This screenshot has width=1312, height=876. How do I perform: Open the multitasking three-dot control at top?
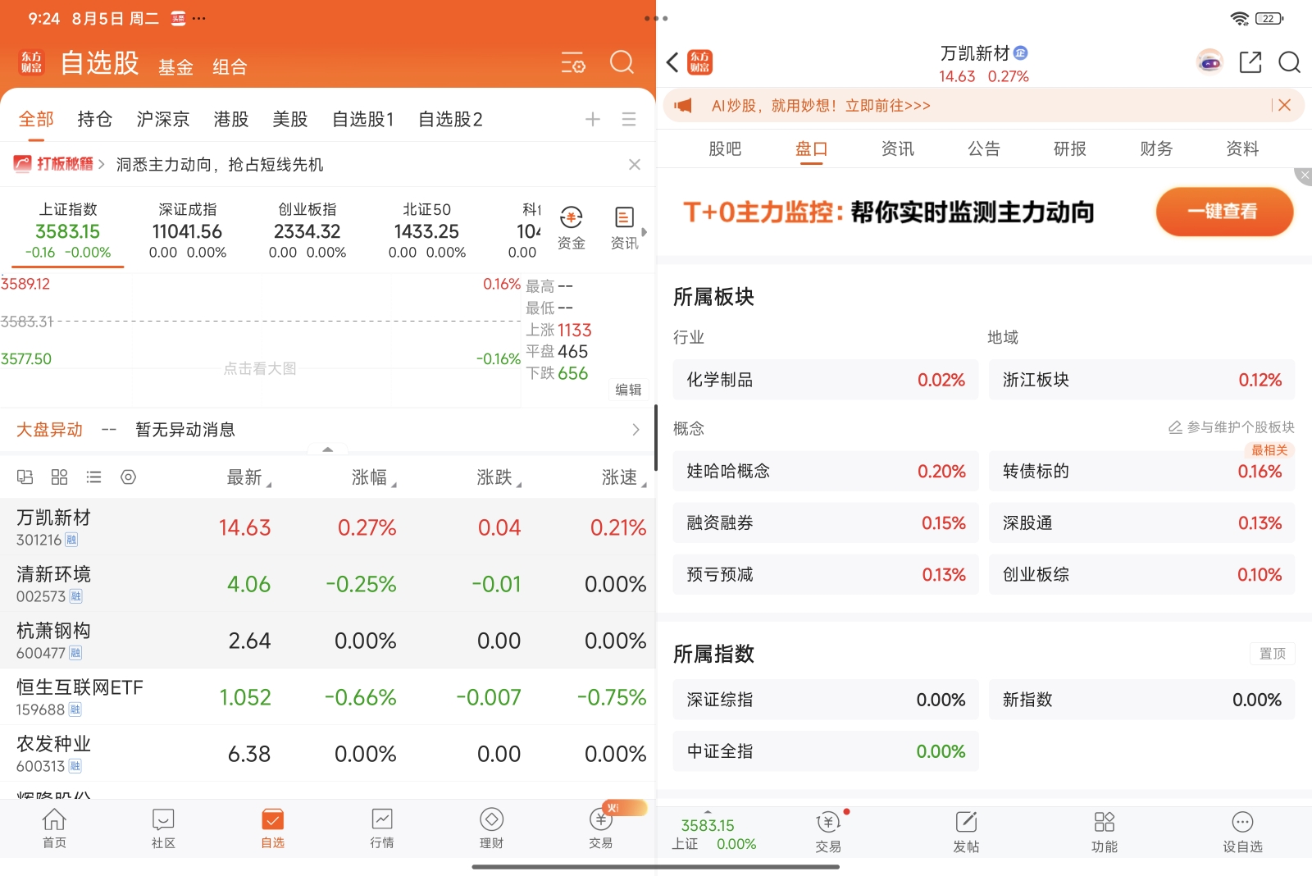coord(656,18)
